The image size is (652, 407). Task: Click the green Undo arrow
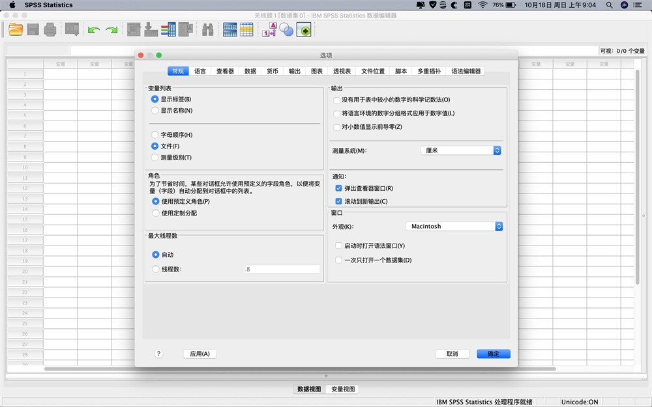point(94,30)
